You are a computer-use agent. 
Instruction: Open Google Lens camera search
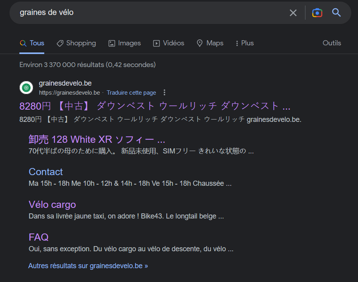317,13
